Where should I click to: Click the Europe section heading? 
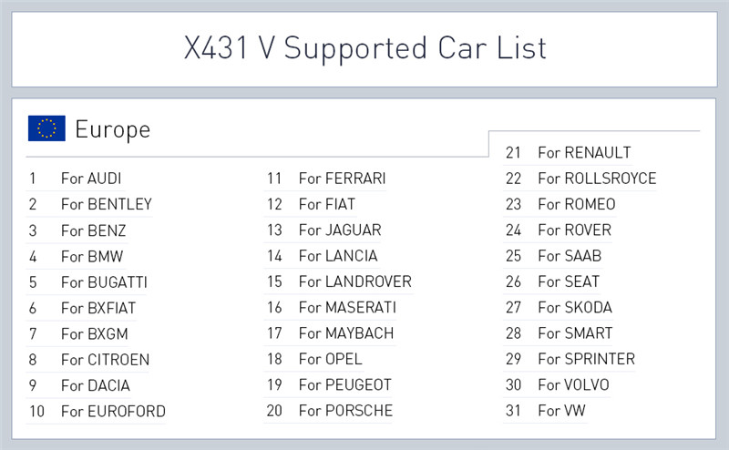[112, 129]
